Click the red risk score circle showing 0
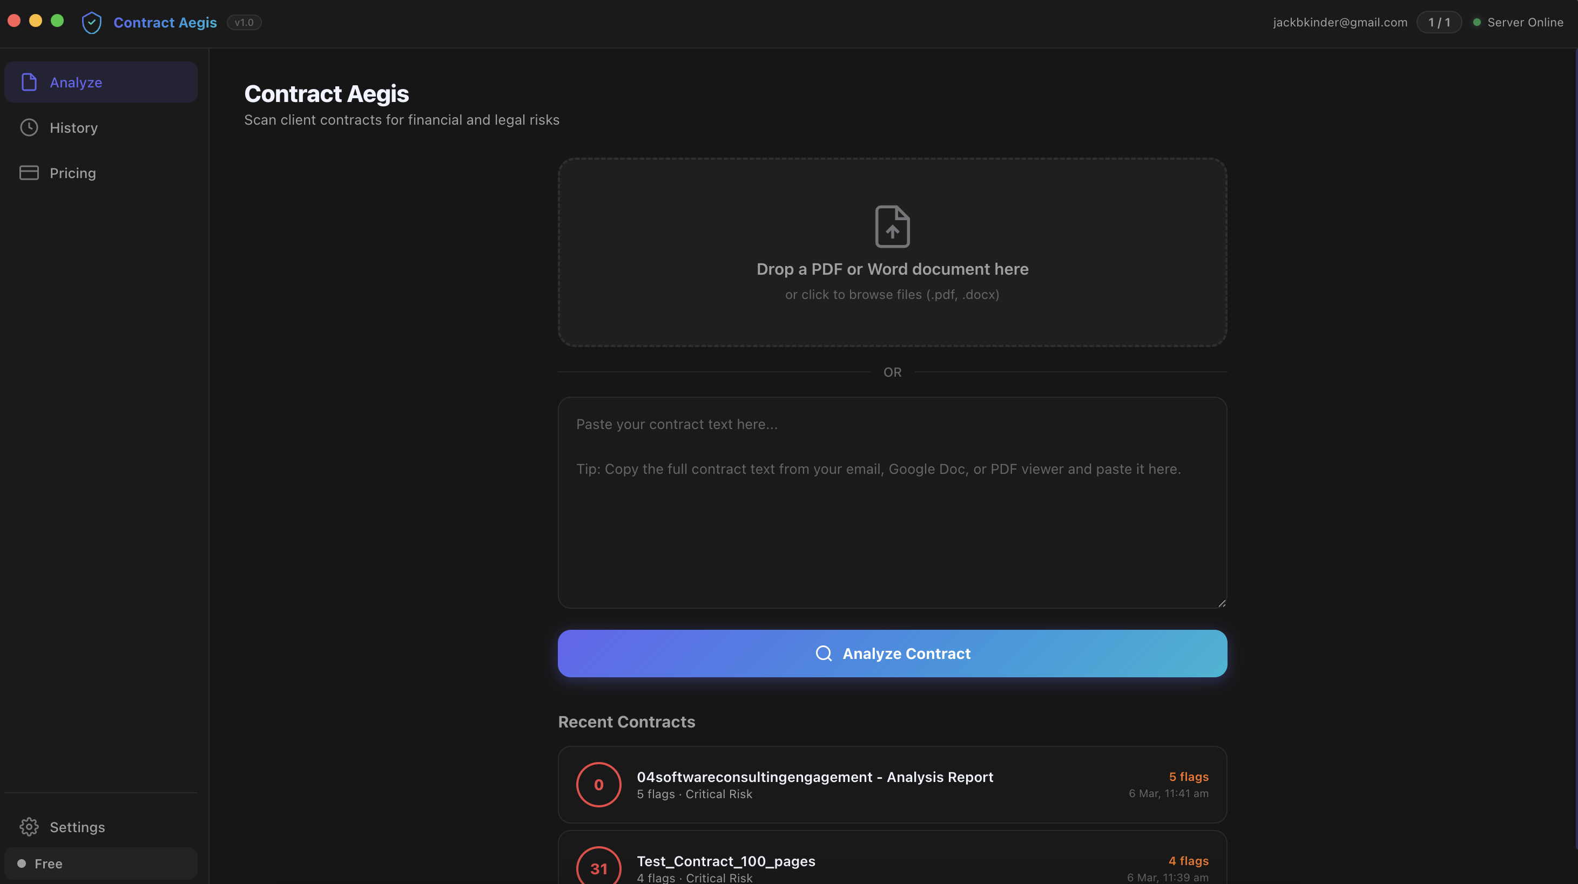This screenshot has width=1578, height=884. (x=598, y=784)
